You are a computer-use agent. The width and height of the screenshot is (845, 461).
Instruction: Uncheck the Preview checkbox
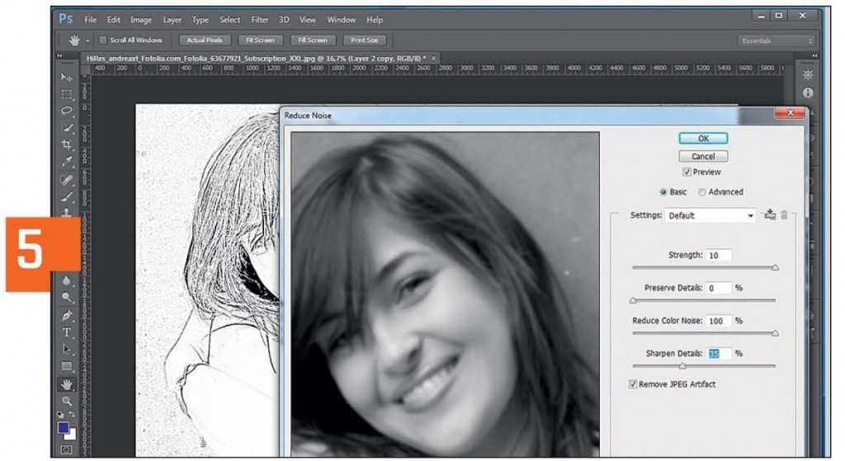[687, 172]
